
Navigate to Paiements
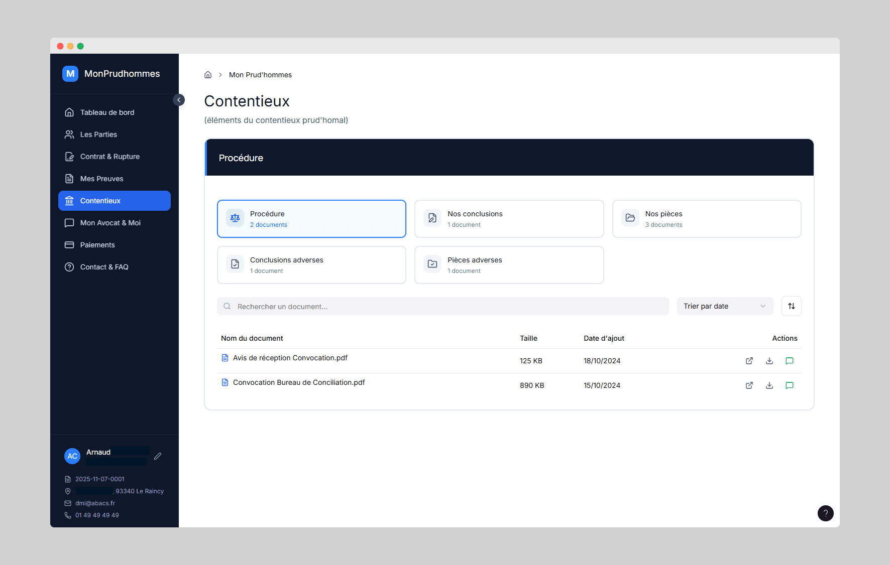98,244
